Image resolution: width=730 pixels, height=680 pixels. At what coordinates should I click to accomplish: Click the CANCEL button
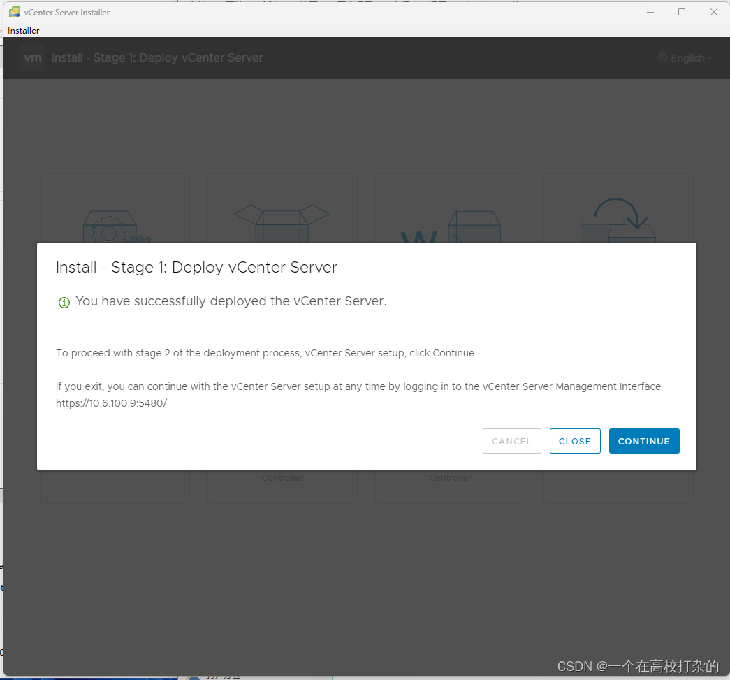tap(511, 441)
